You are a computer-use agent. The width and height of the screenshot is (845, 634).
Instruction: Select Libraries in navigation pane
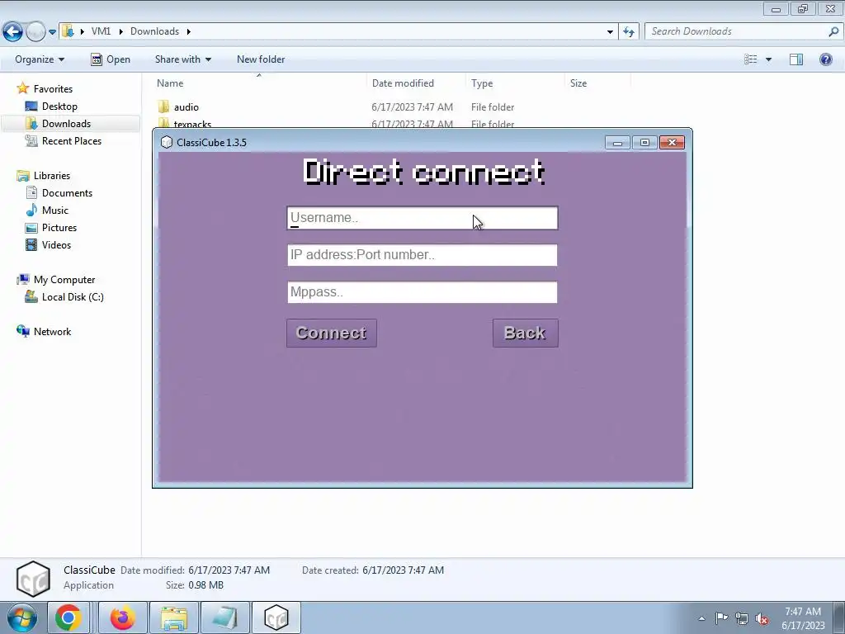tap(52, 176)
